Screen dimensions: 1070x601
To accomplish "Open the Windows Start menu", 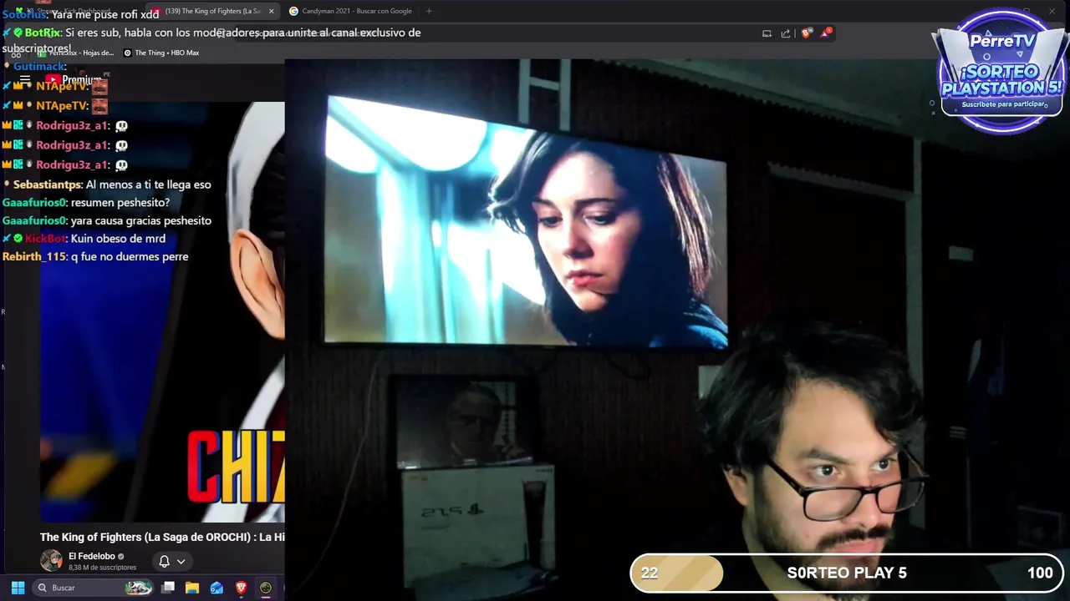I will [18, 588].
